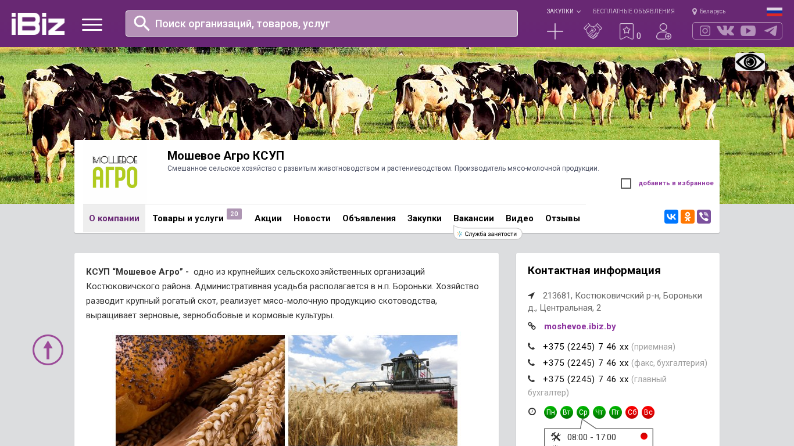Viewport: 794px width, 446px height.
Task: Open the Видео tab
Action: click(x=520, y=218)
